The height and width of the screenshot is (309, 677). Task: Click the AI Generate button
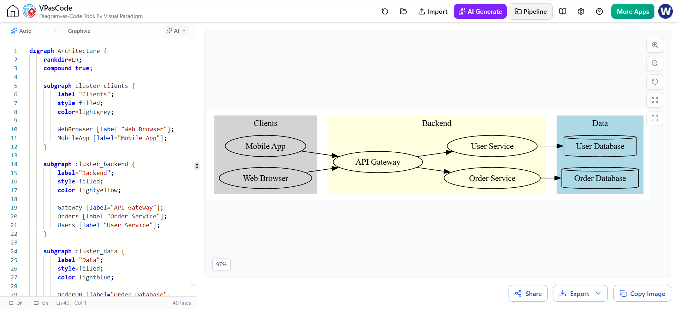point(480,12)
